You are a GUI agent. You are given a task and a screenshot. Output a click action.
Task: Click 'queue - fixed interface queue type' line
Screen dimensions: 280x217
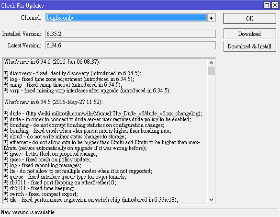pos(65,177)
